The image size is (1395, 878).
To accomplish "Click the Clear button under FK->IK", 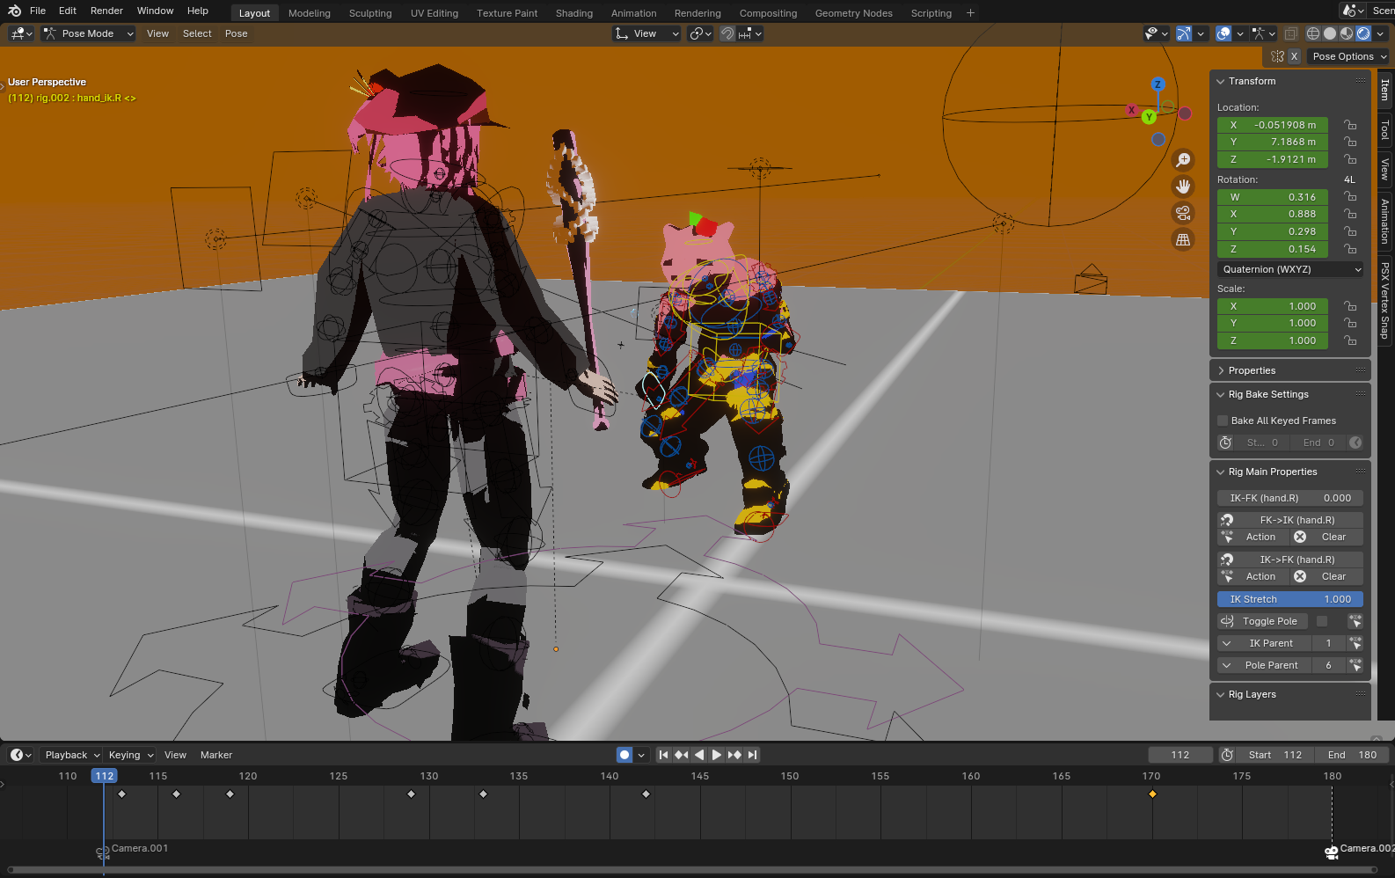I will [1326, 537].
